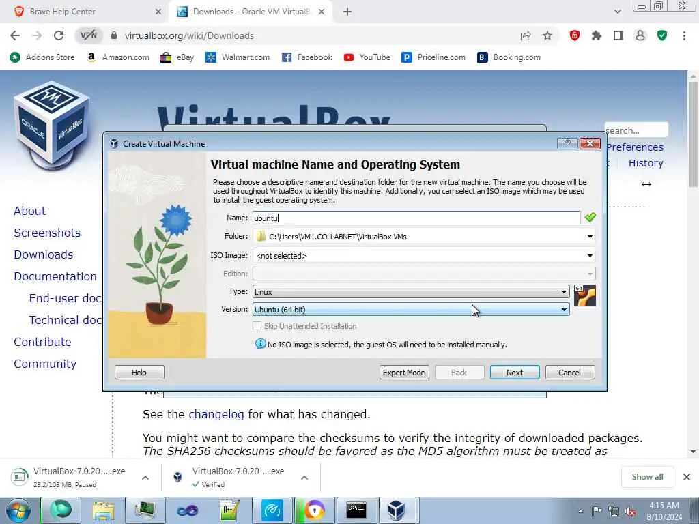
Task: Open the browser profile icon
Action: pyautogui.click(x=640, y=35)
